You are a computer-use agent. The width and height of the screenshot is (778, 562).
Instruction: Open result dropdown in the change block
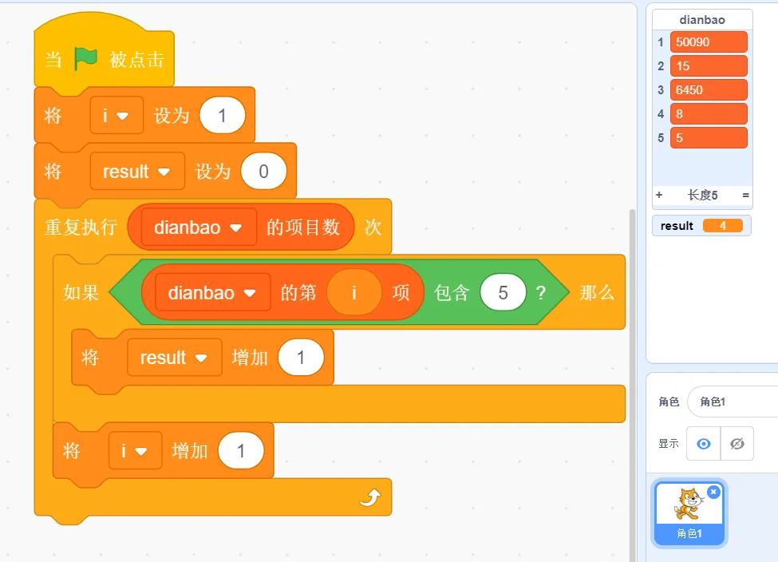pos(174,358)
